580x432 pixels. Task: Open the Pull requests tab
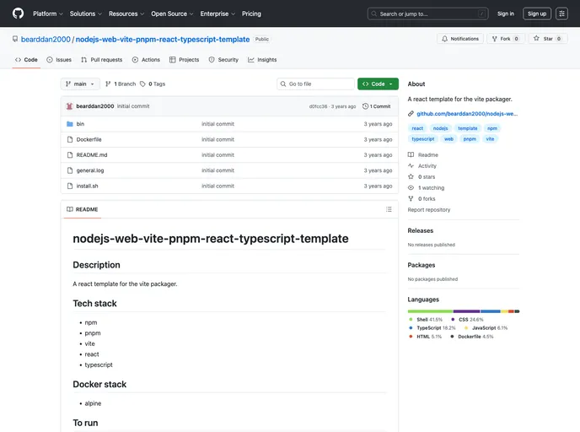(101, 60)
